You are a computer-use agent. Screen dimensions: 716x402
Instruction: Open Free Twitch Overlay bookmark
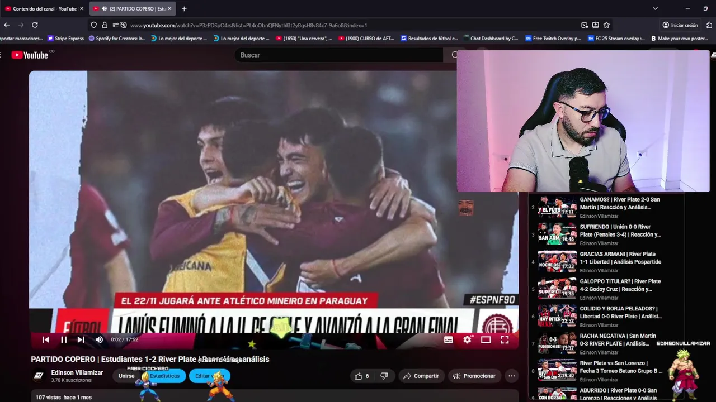tap(553, 39)
